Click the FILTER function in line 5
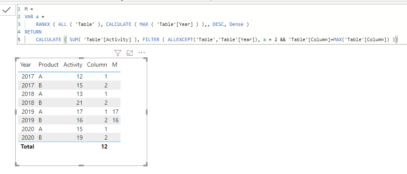This screenshot has width=407, height=174. pos(151,39)
